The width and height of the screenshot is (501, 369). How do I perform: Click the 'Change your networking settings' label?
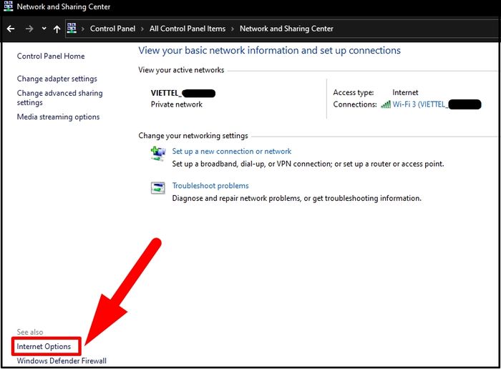click(193, 136)
